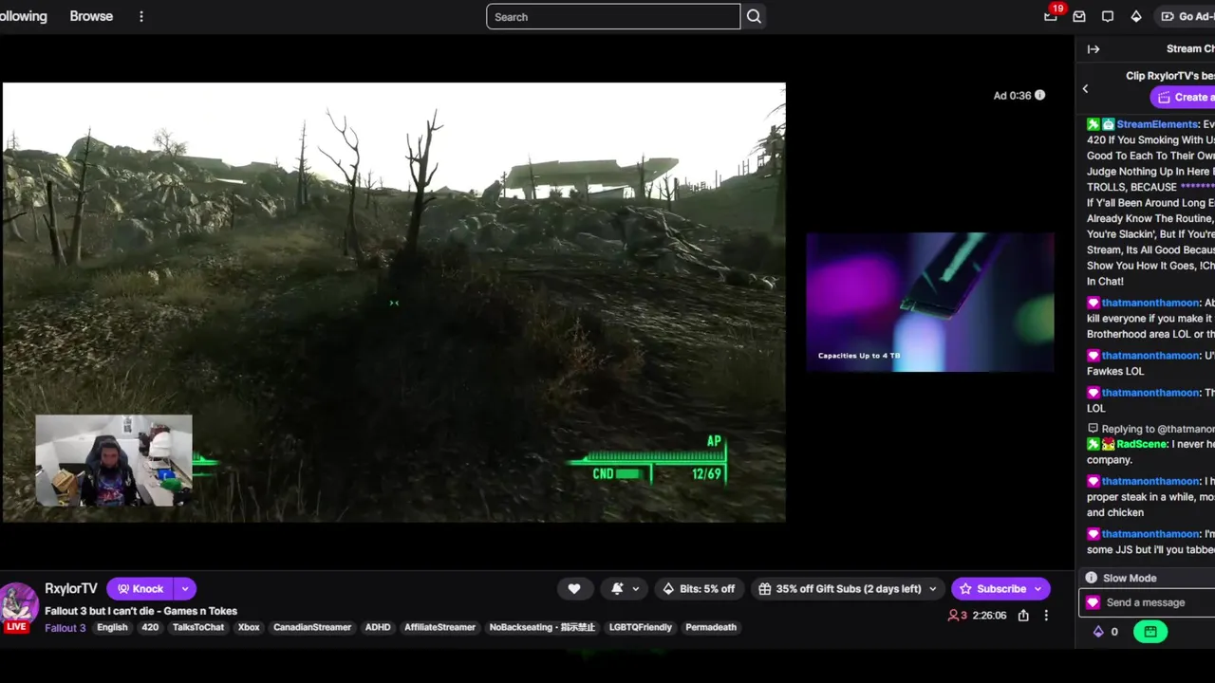Click the stream title text

coord(140,611)
